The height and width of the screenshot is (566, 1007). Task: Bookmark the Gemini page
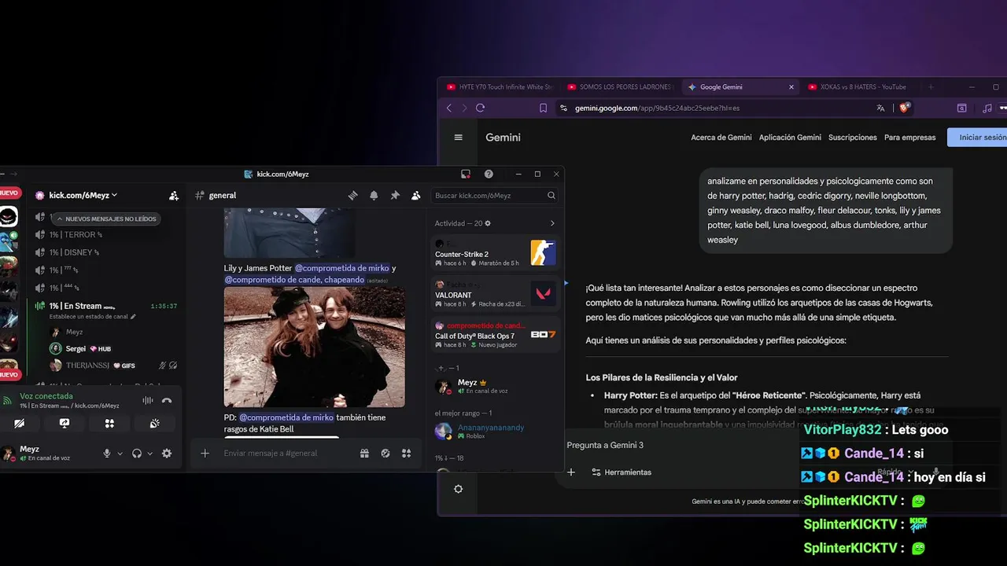coord(543,108)
